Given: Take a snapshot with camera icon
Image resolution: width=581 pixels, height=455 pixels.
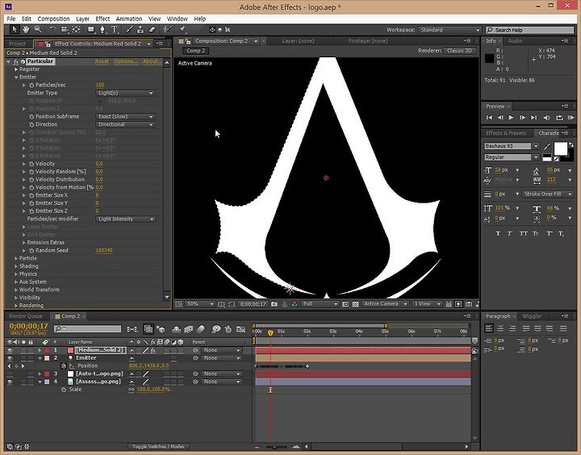Looking at the screenshot, I should point(274,304).
